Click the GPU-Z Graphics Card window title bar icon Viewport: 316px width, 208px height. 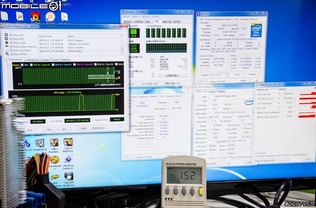point(195,87)
